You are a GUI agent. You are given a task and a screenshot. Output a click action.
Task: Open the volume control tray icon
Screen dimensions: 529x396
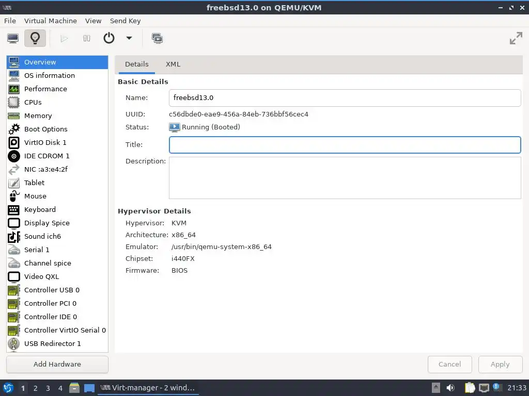coord(450,388)
